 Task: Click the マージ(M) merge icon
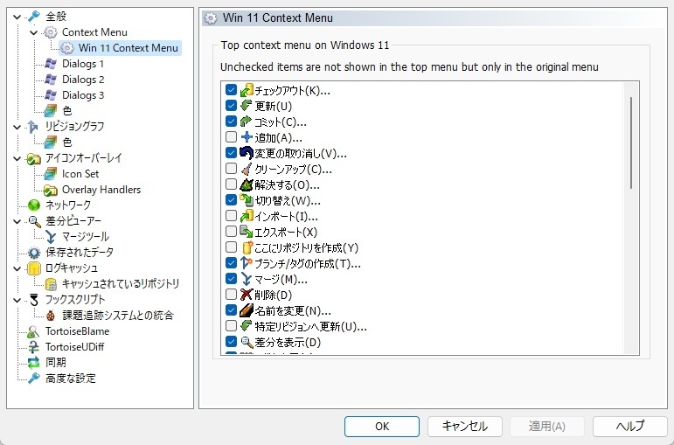click(x=247, y=280)
